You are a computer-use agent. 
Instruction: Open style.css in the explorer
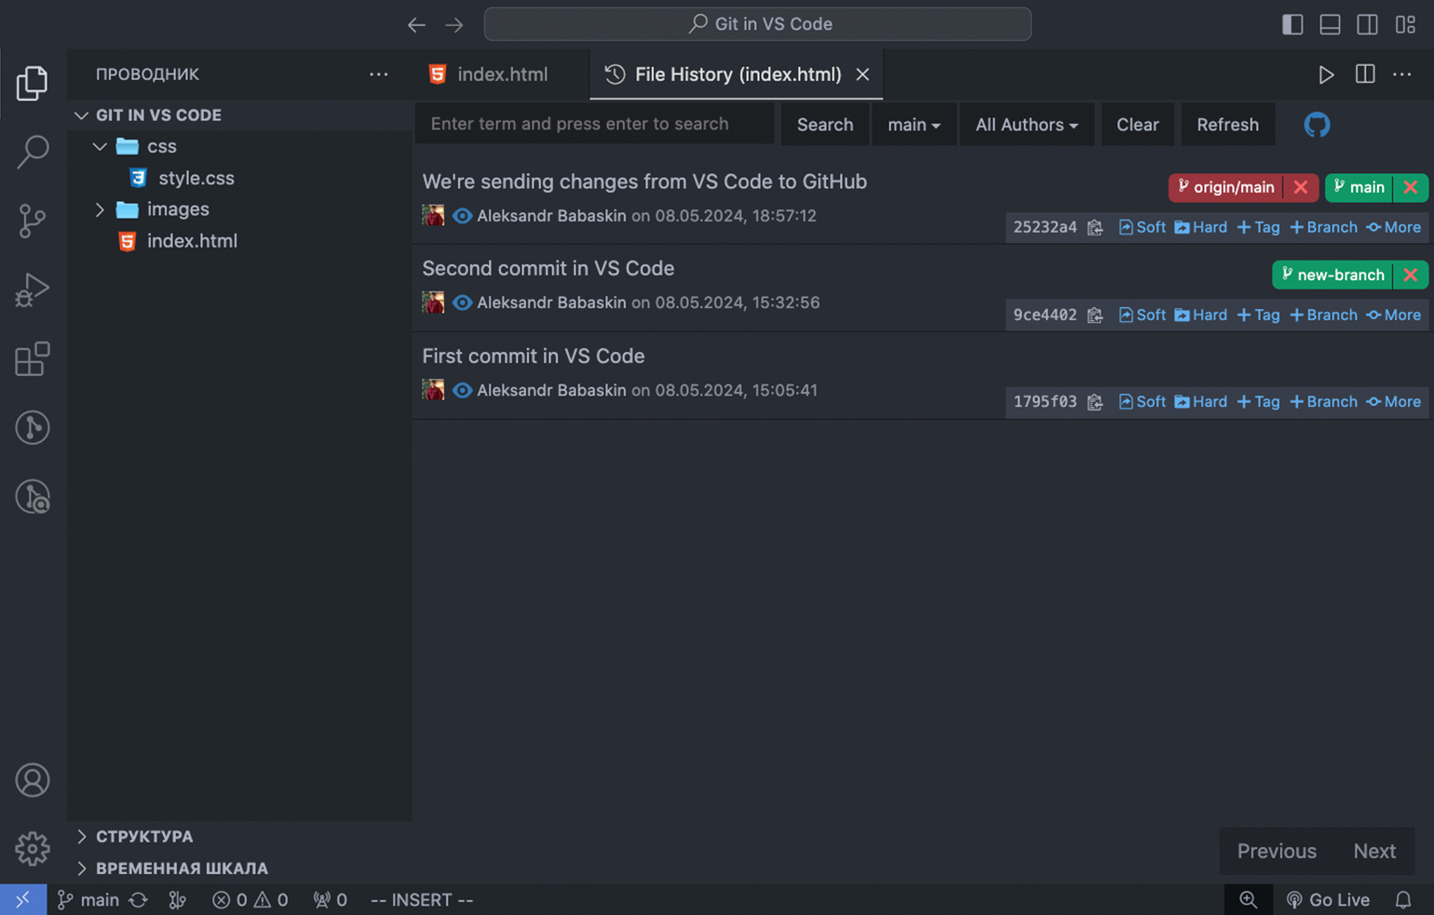point(196,178)
